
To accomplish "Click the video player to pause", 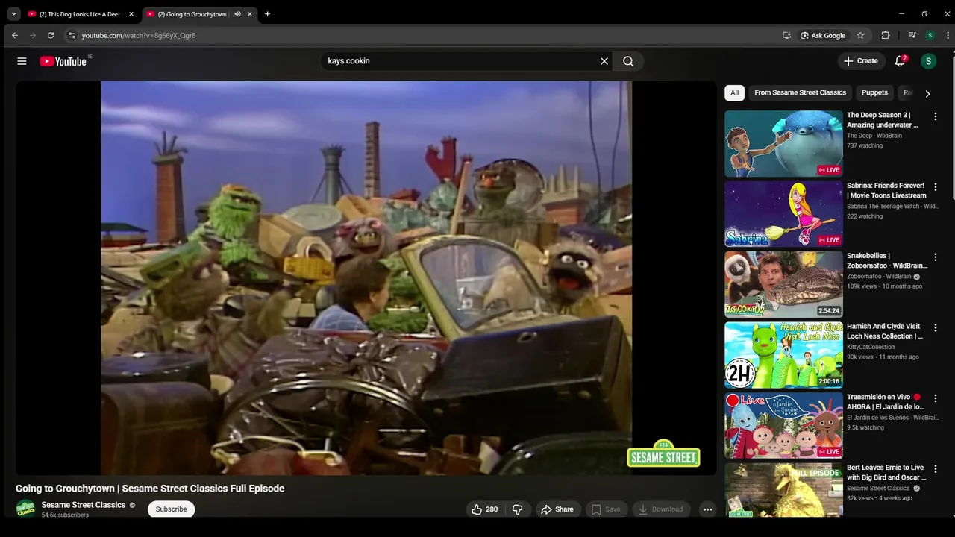I will pyautogui.click(x=366, y=277).
